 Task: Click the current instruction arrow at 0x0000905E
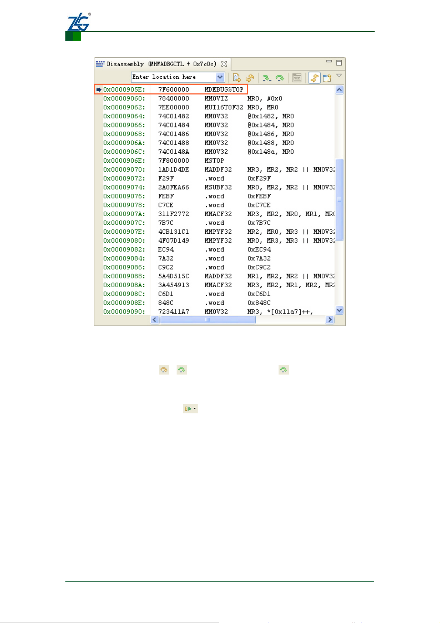point(99,89)
